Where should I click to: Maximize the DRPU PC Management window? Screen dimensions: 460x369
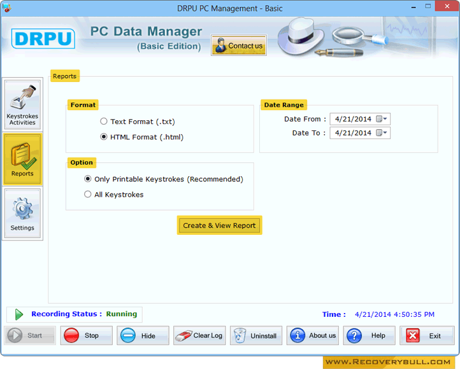pyautogui.click(x=428, y=6)
